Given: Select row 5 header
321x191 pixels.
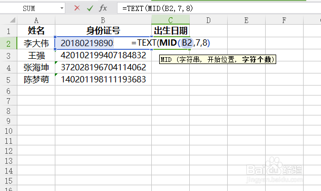Looking at the screenshot, I should (x=8, y=80).
